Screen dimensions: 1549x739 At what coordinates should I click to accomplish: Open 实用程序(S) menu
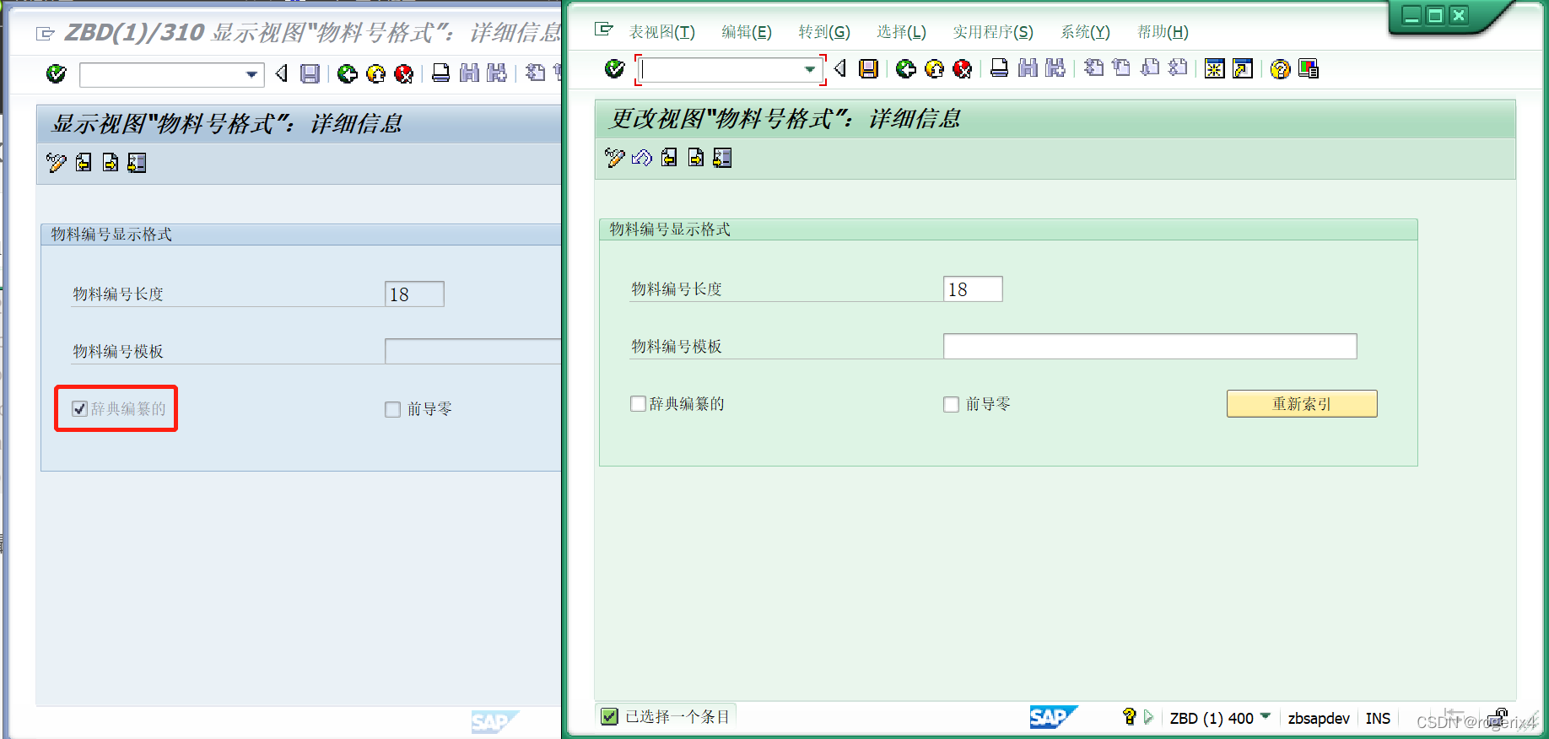click(993, 32)
